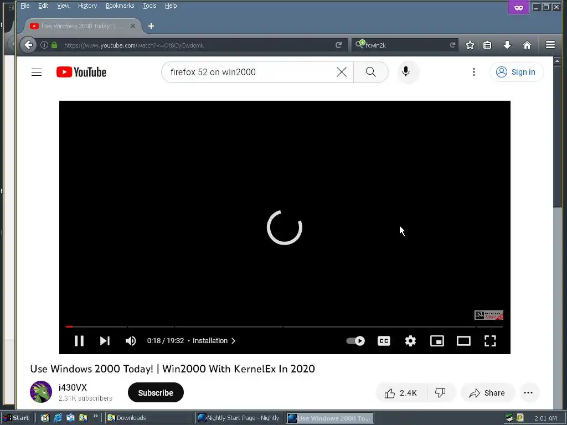567x425 pixels.
Task: Bookmark this page star
Action: point(470,45)
